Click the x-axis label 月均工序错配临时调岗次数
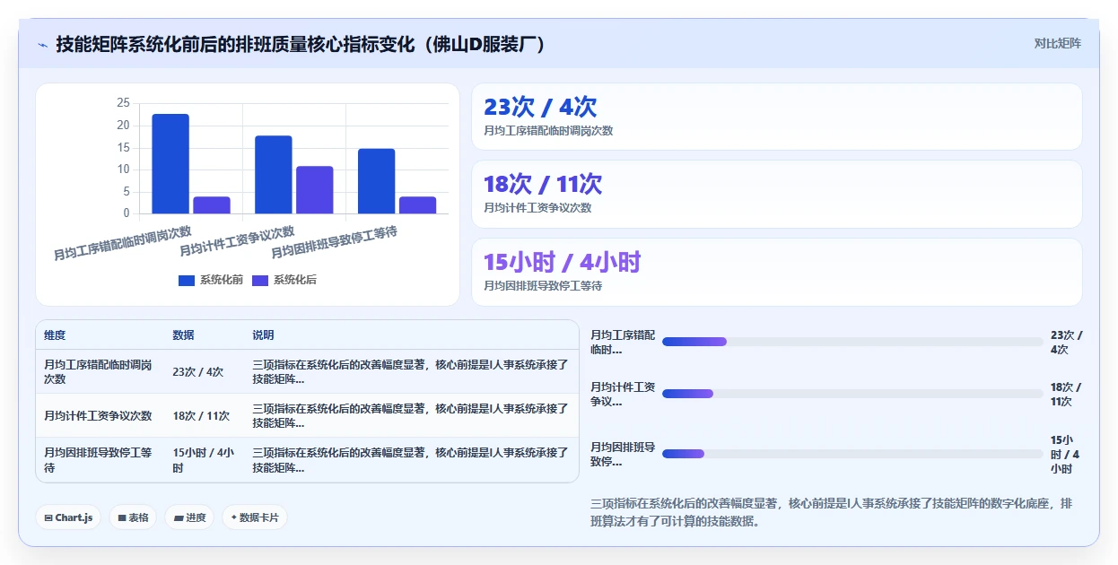This screenshot has height=565, width=1118. 123,242
